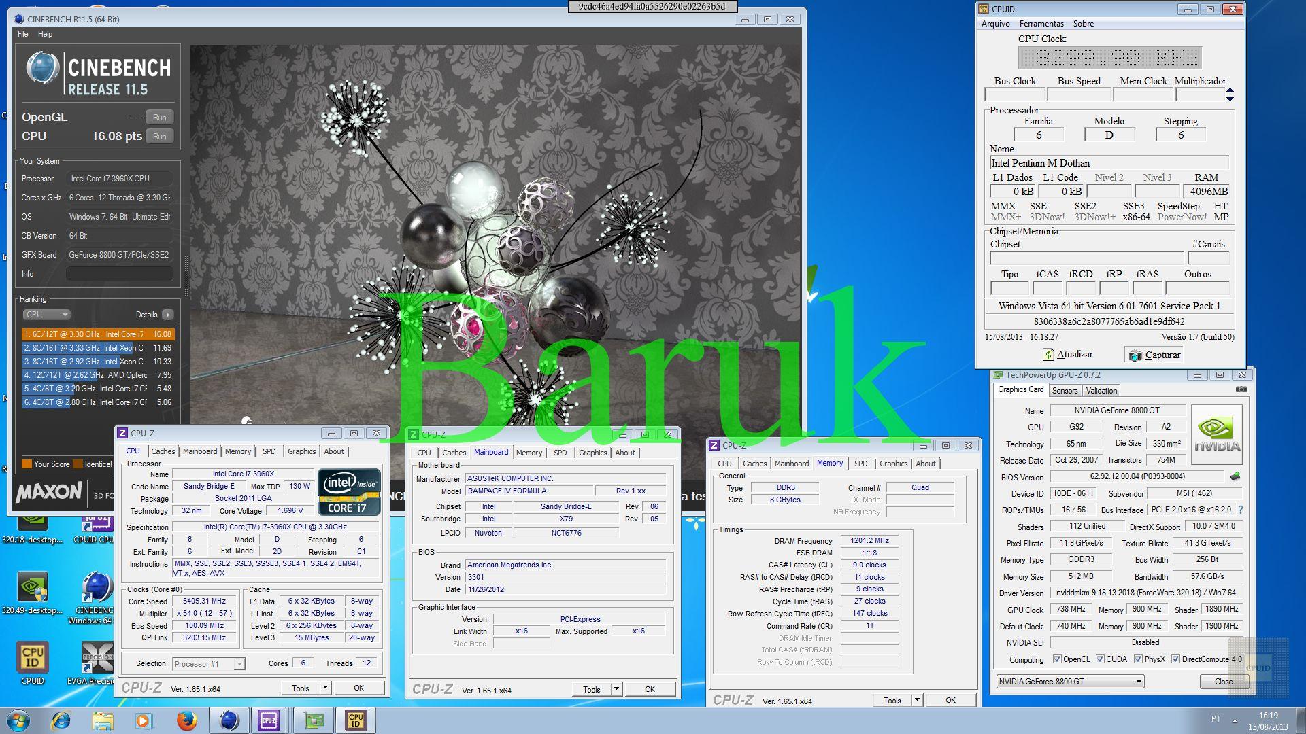Image resolution: width=1306 pixels, height=734 pixels.
Task: Click the CPUID multiplier up arrow
Action: click(x=1230, y=90)
